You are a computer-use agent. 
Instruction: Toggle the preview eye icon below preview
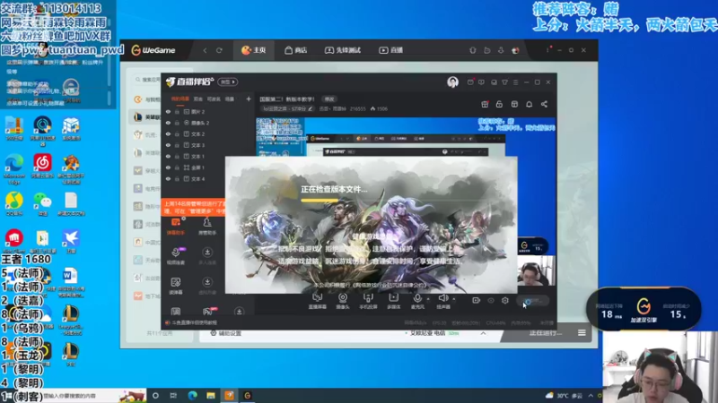click(490, 300)
